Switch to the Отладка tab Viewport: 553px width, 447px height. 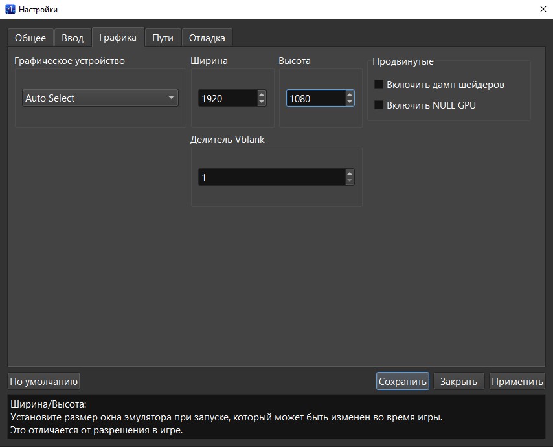pos(207,38)
